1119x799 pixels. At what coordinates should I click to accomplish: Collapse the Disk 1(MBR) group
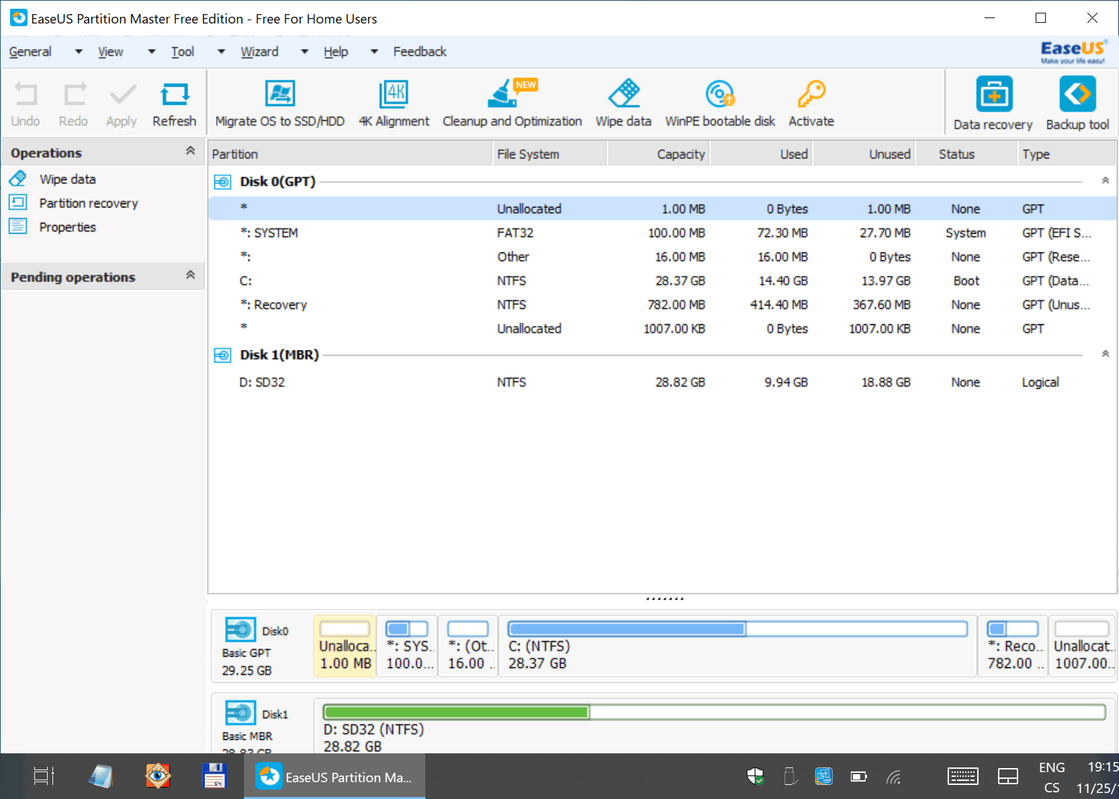click(1105, 354)
